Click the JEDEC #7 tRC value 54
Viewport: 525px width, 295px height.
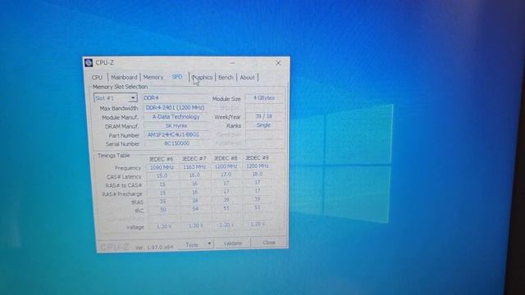pyautogui.click(x=195, y=209)
